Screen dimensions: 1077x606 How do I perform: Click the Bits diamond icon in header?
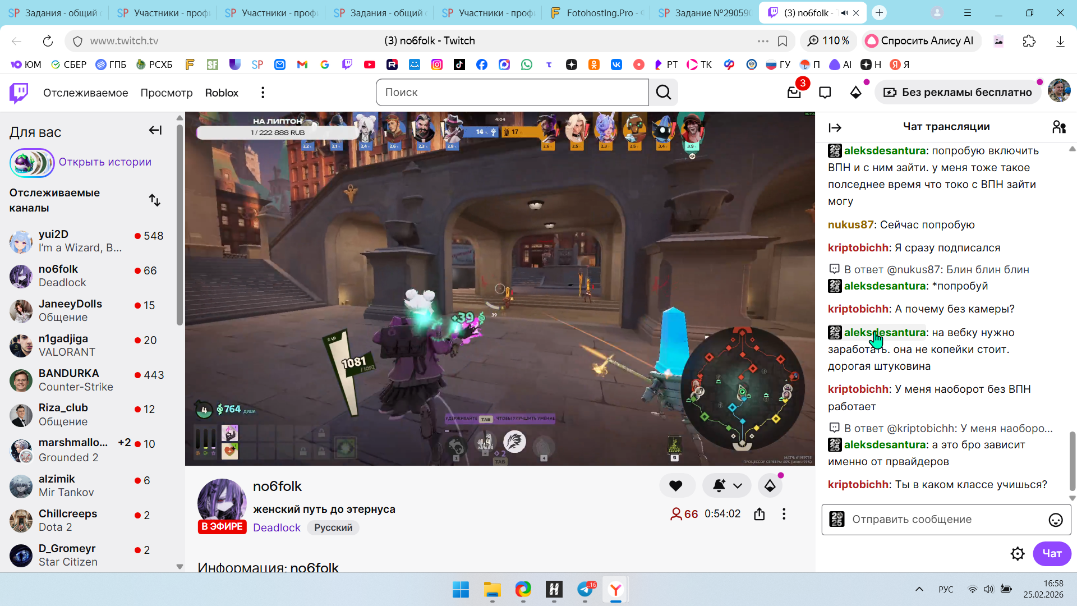click(855, 93)
